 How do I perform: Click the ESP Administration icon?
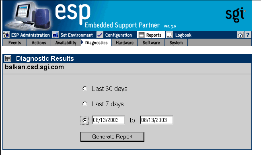click(6, 35)
